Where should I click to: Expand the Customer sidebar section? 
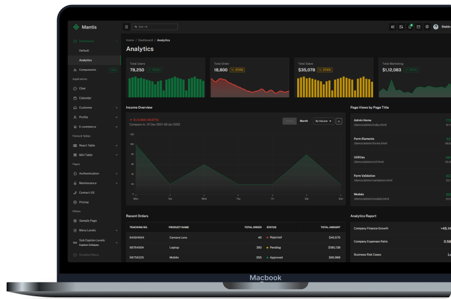[86, 108]
